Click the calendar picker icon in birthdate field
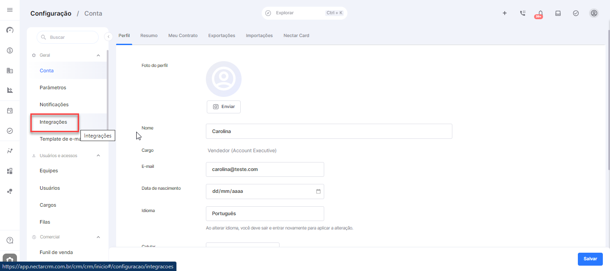The height and width of the screenshot is (271, 610). point(318,192)
